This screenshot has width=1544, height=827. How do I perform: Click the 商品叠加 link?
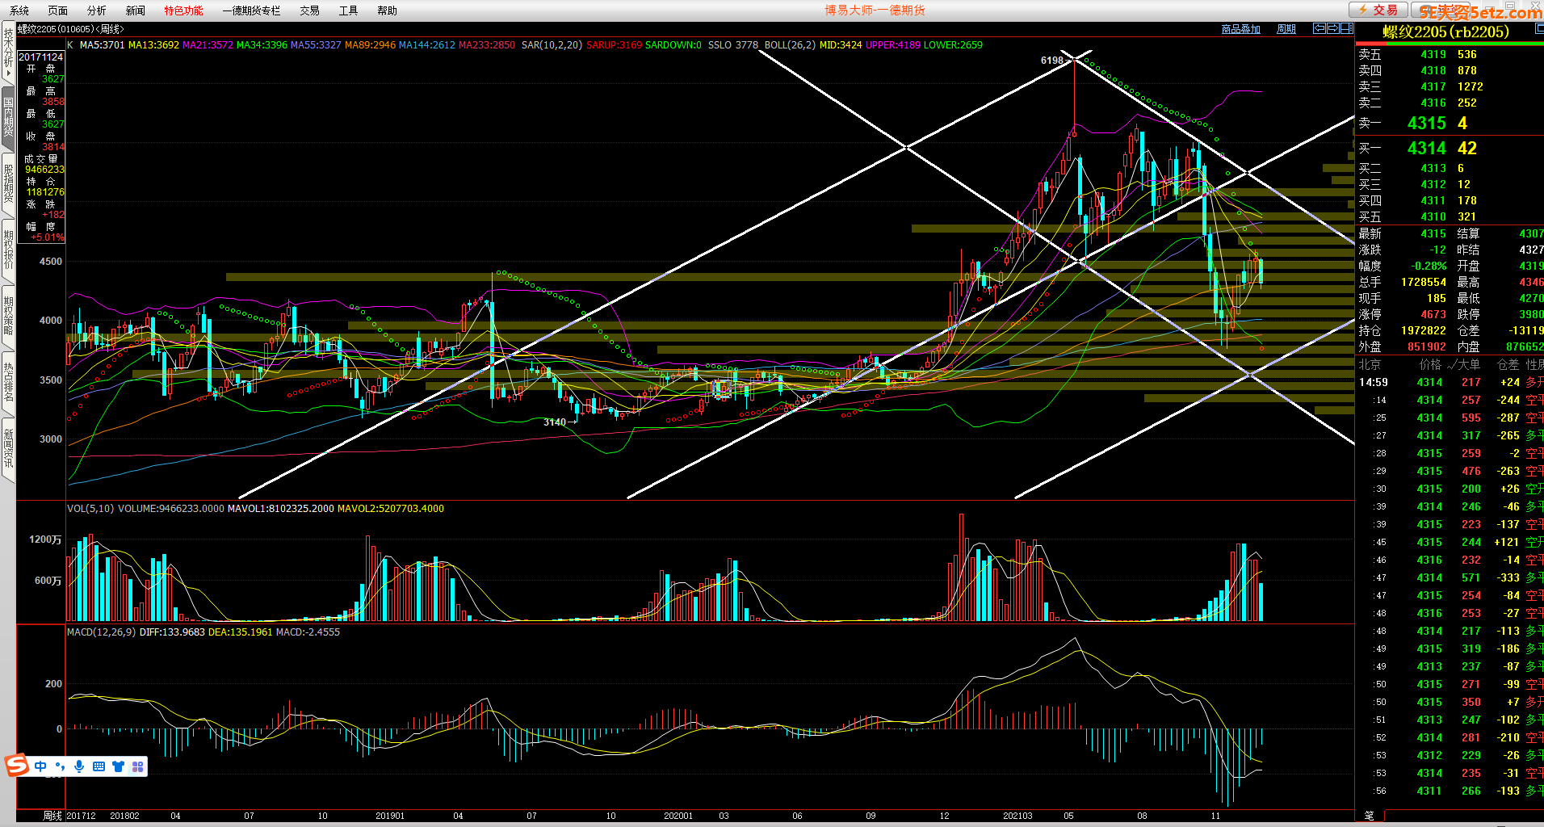1240,29
